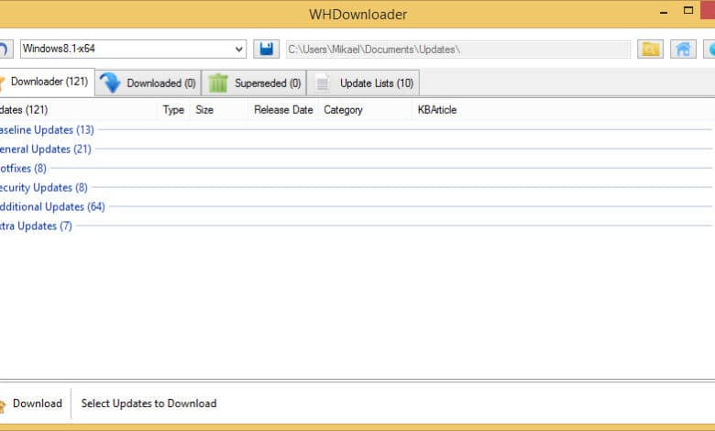Open the Windows8.1-x64 list dropdown
Image resolution: width=715 pixels, height=431 pixels.
click(x=133, y=49)
